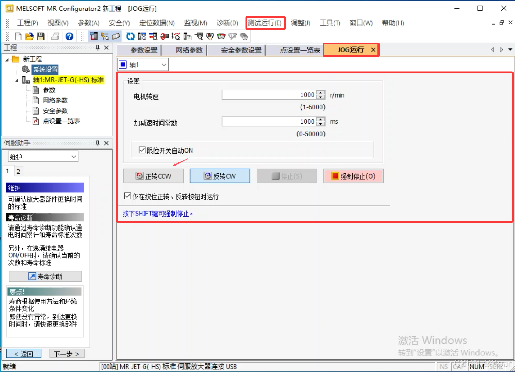Open the 工具(T) menu
The width and height of the screenshot is (515, 372).
coord(330,23)
